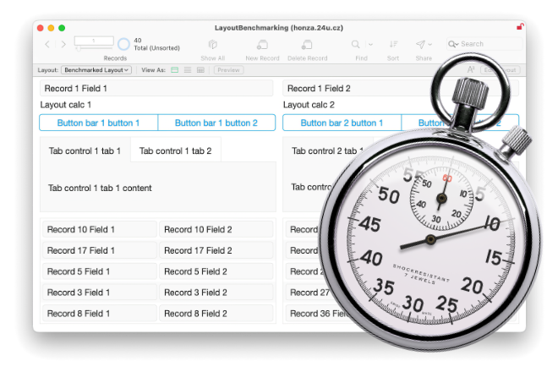558x372 pixels.
Task: Click the Sort toolbar icon
Action: (x=393, y=44)
